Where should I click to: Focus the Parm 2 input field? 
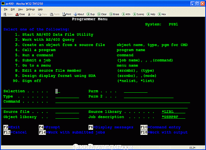[149, 96]
